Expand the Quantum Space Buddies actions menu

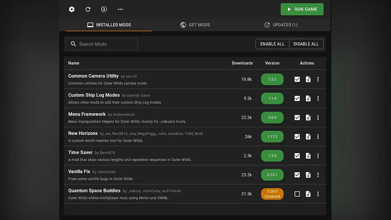pos(318,194)
